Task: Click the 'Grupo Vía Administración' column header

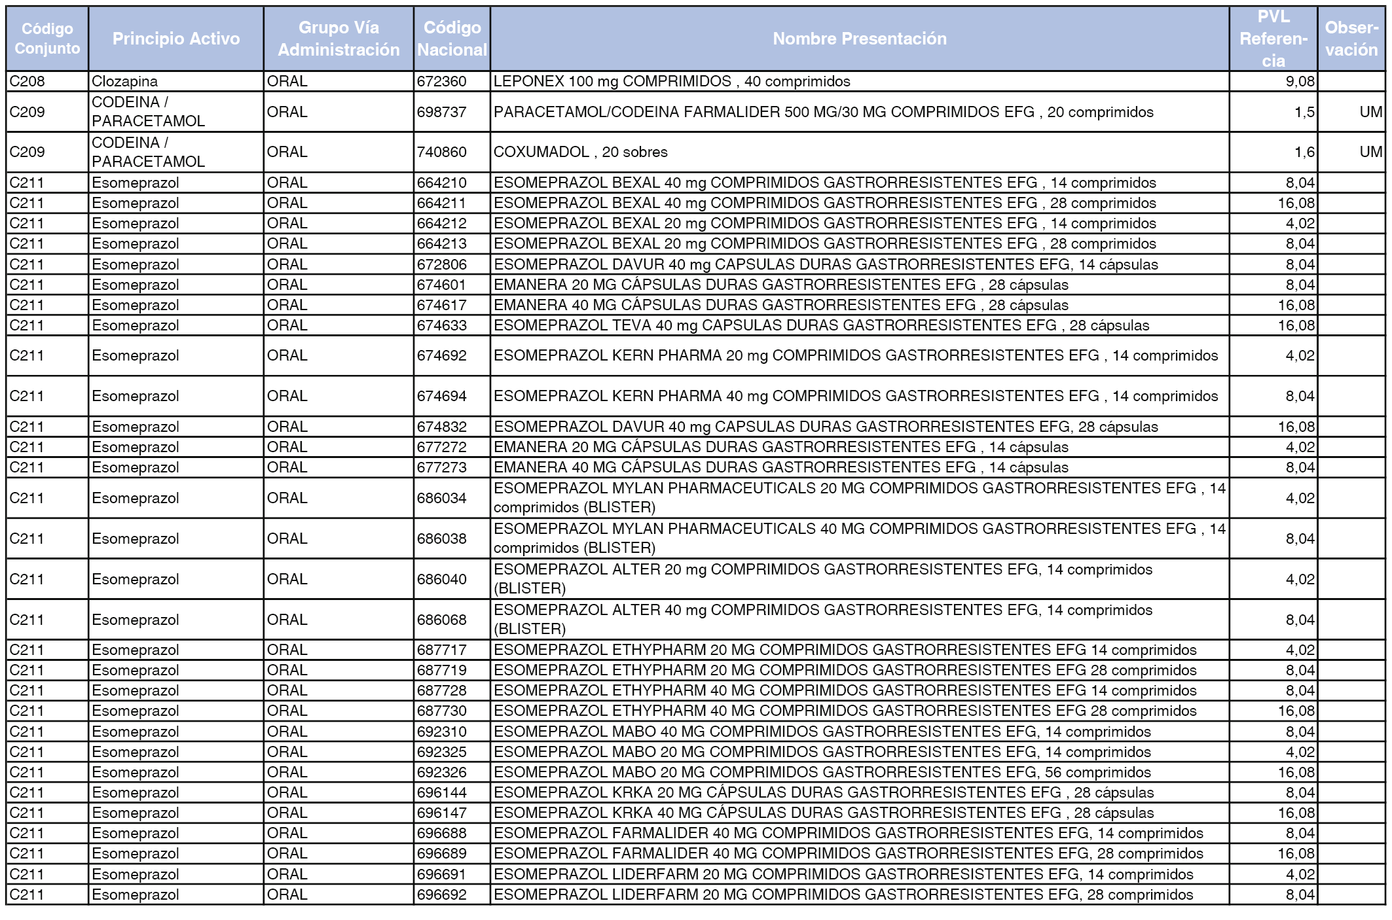Action: coord(339,39)
